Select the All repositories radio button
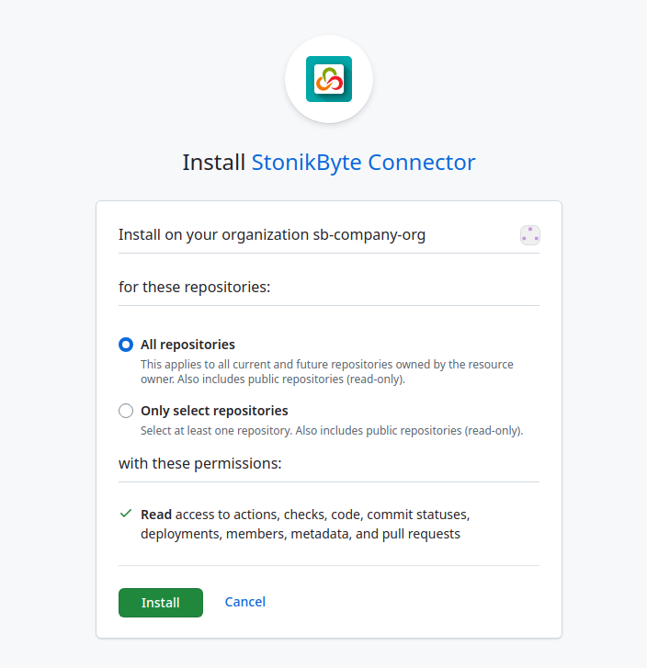647x668 pixels. (126, 345)
